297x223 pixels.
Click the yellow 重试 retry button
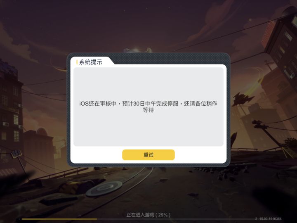pos(148,155)
